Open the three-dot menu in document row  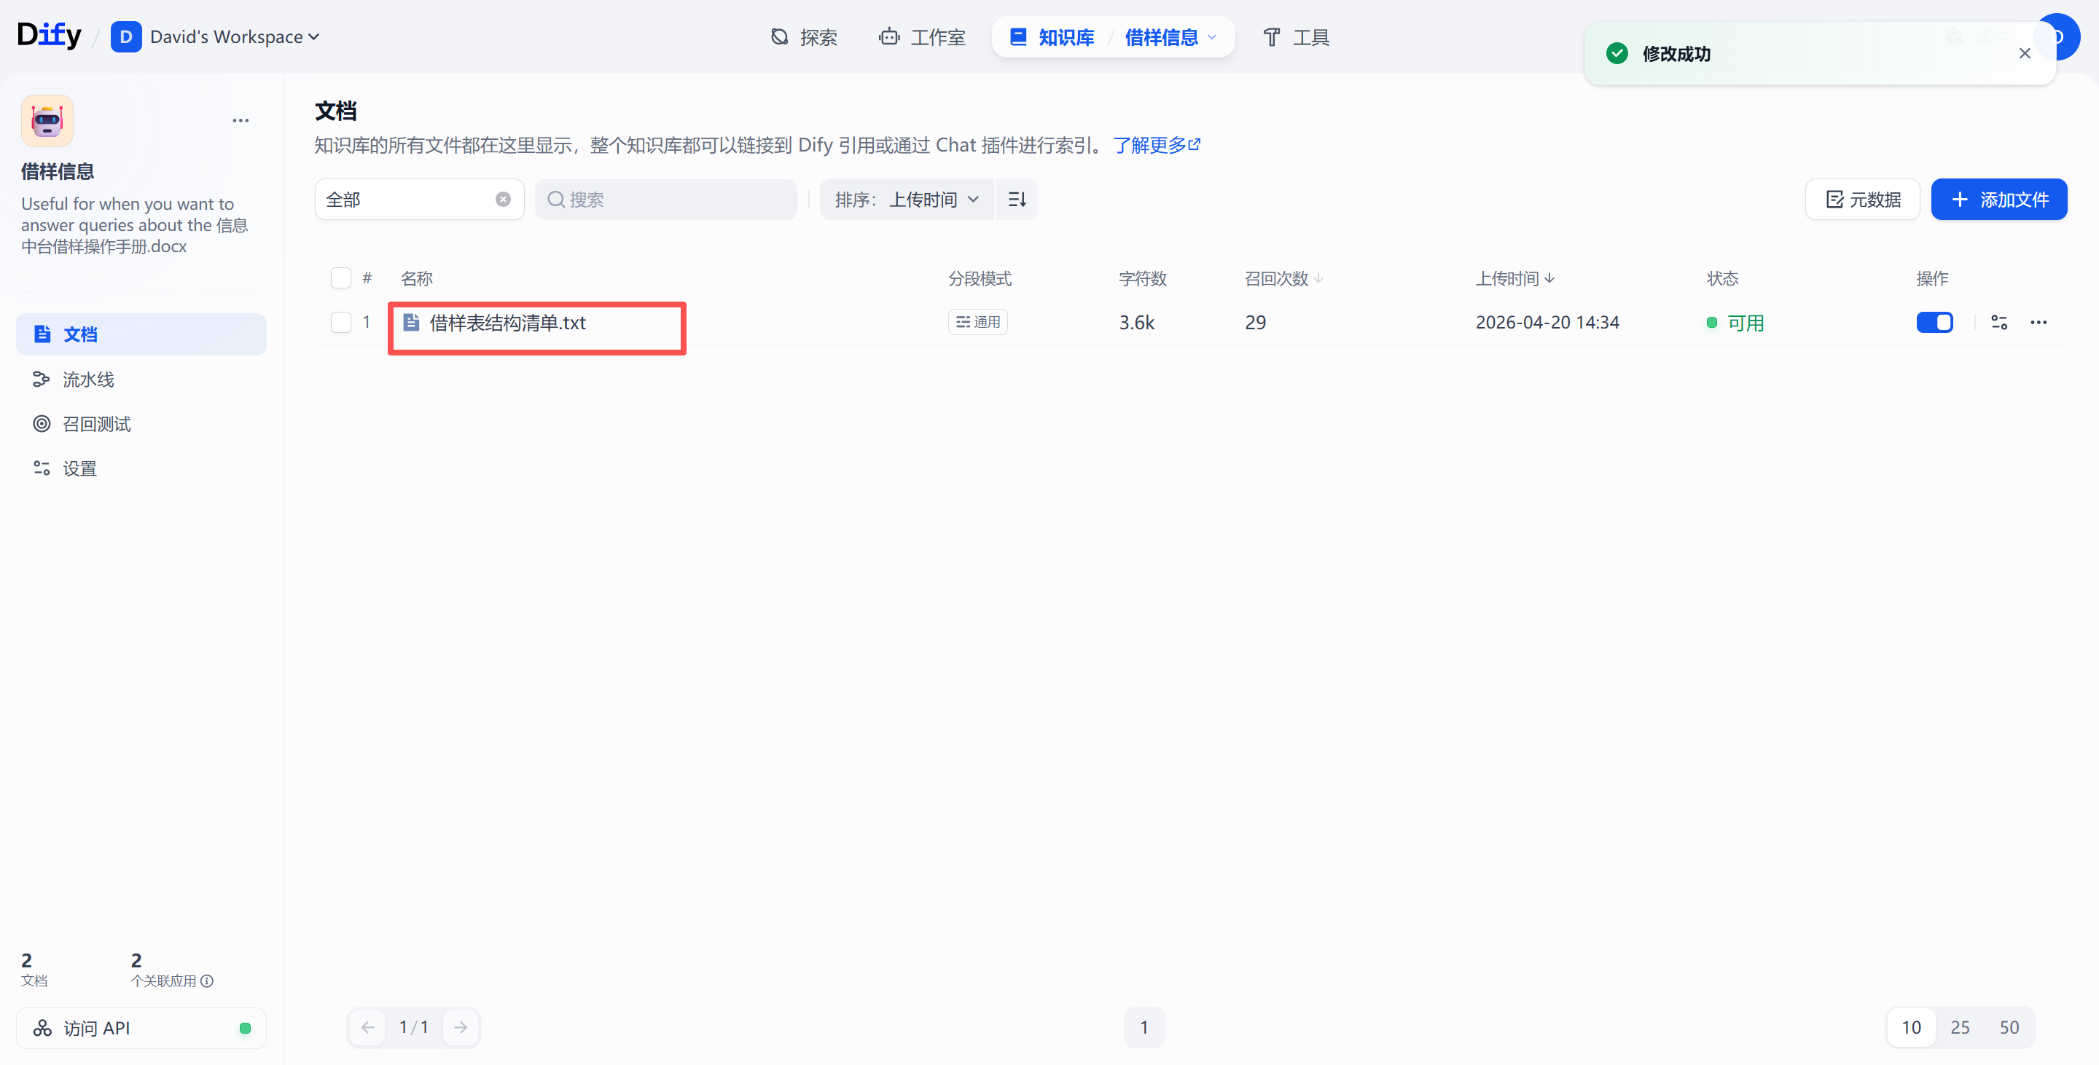pyautogui.click(x=2038, y=323)
